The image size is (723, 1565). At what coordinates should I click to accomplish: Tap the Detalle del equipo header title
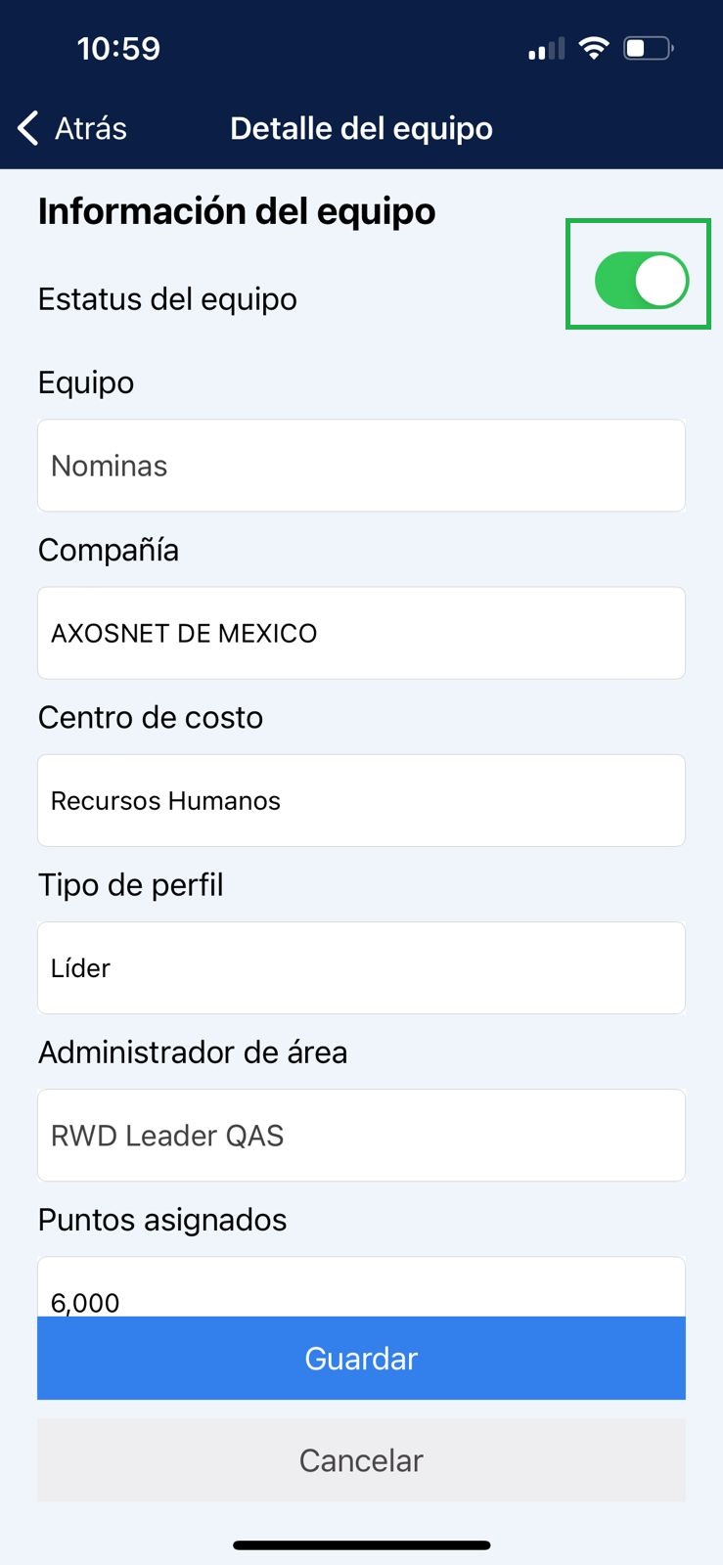click(361, 128)
